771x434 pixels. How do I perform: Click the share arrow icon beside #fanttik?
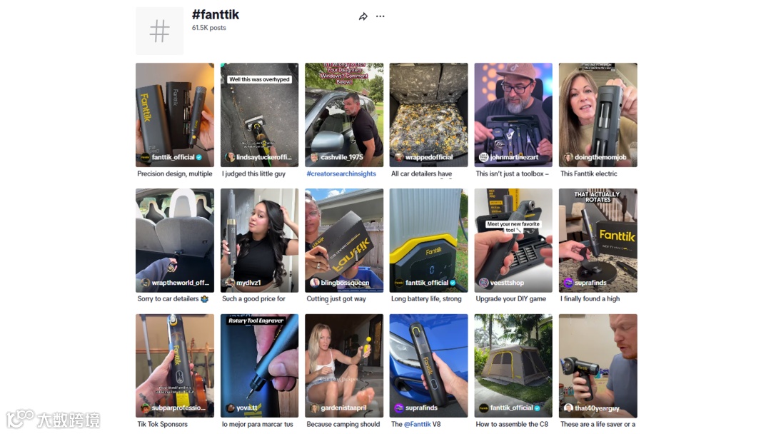[x=363, y=16]
